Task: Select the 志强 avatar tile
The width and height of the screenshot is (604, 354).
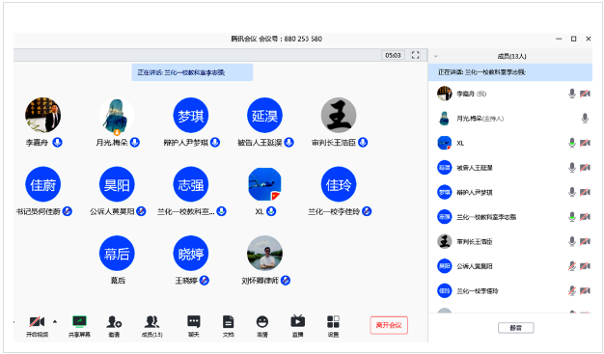Action: (x=191, y=184)
